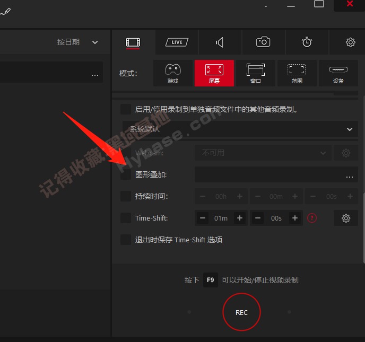Open the scheduled tasks timer tab

307,42
